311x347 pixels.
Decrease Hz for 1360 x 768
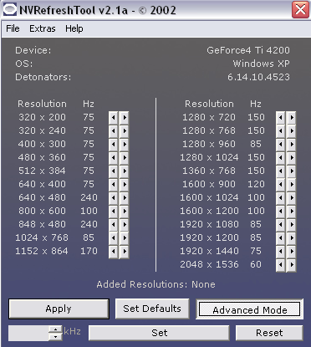(280, 171)
